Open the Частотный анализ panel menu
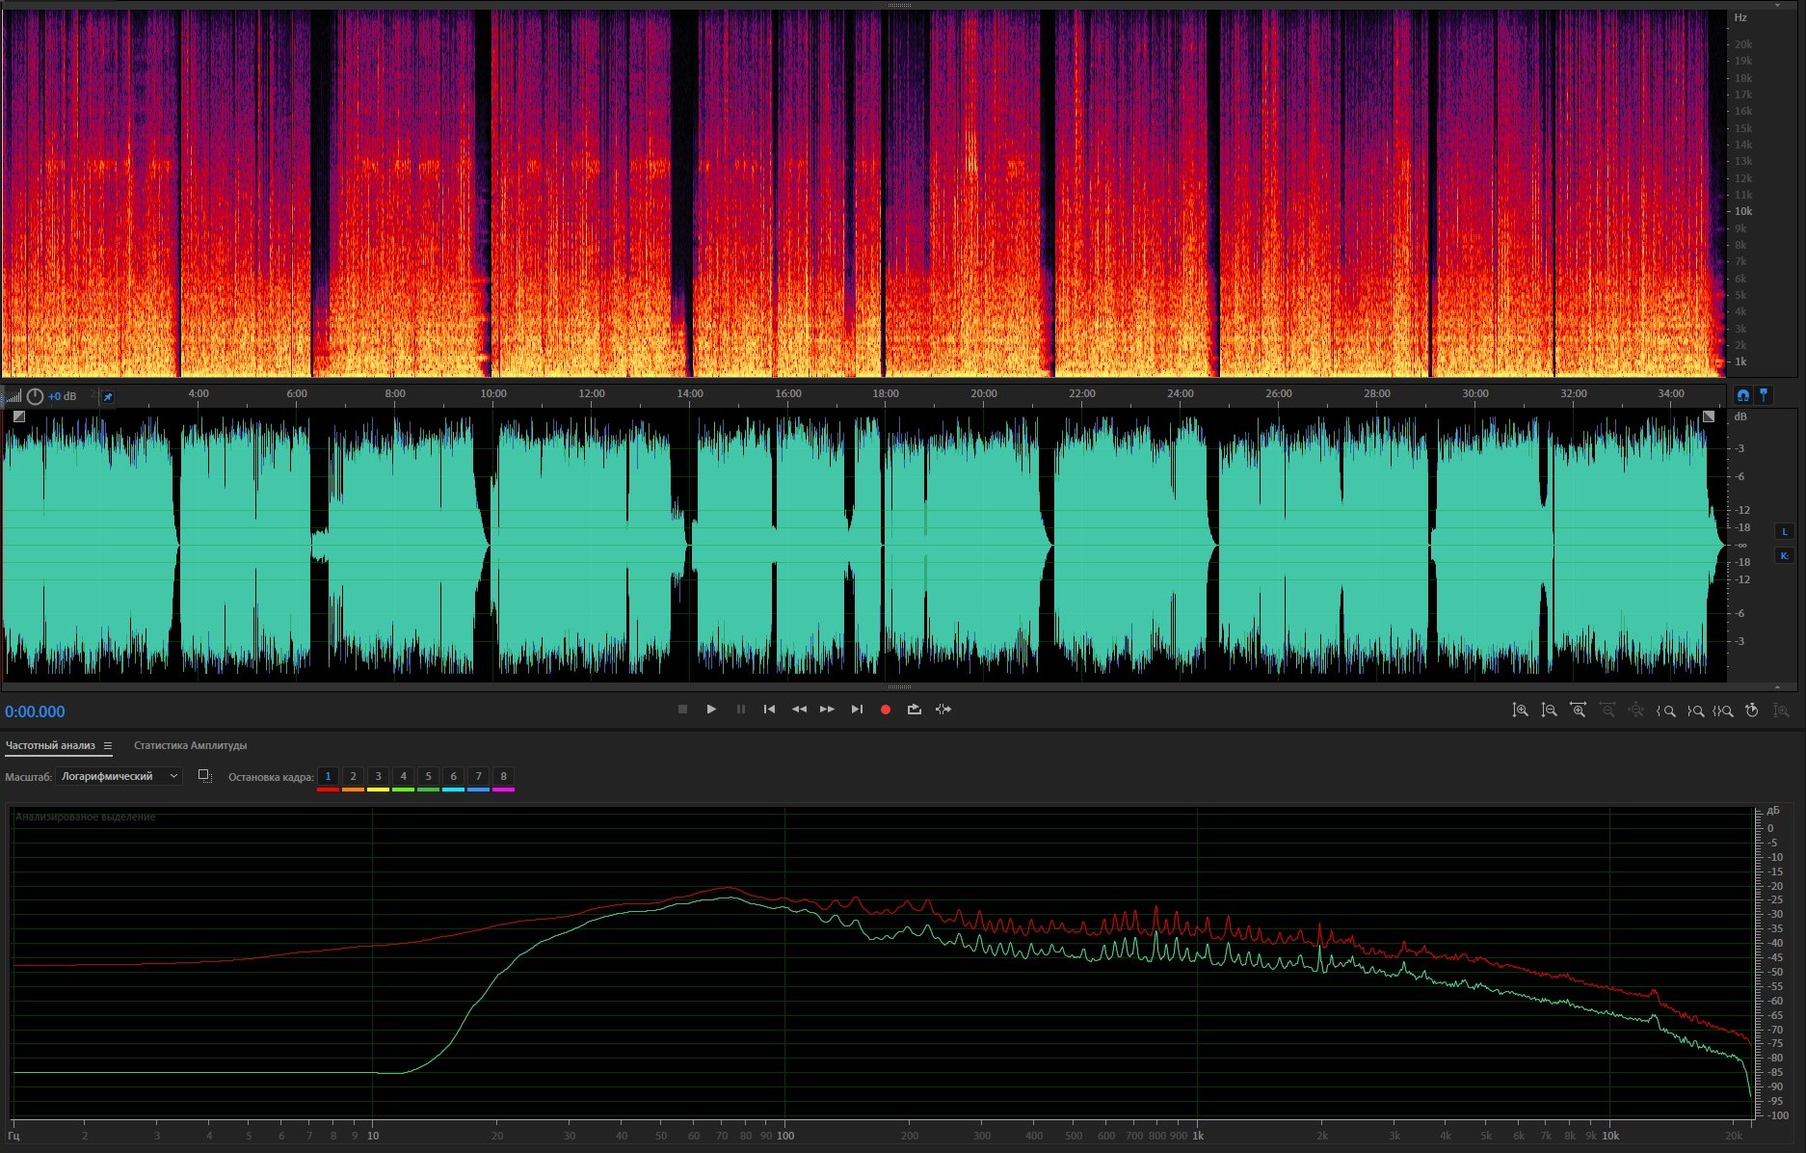 pos(108,745)
